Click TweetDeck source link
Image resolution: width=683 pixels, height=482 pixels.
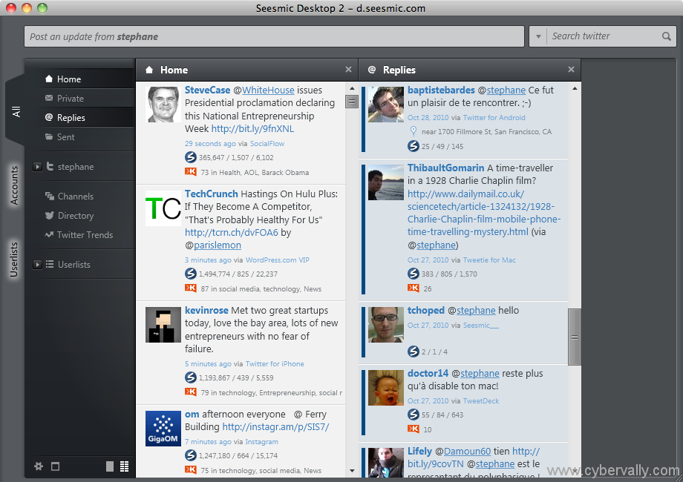tap(481, 400)
